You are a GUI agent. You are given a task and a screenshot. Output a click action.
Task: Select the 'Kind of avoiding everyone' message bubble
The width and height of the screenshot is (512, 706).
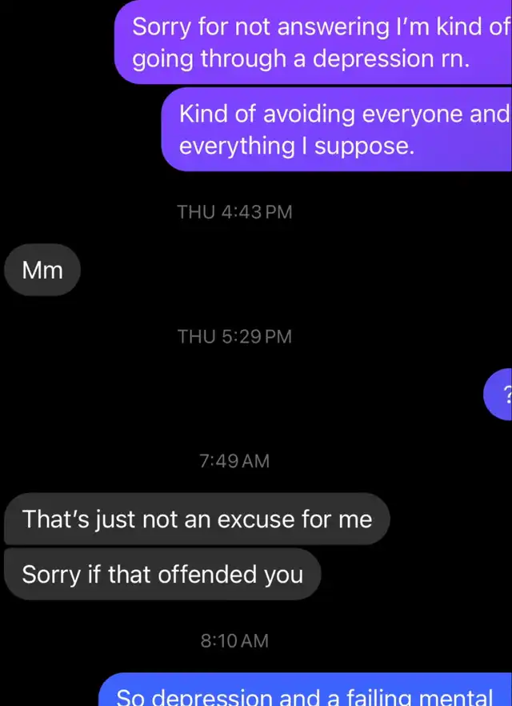(x=337, y=129)
